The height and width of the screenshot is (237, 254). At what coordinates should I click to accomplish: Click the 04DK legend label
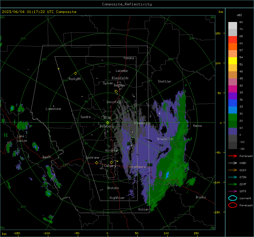[x=243, y=163]
